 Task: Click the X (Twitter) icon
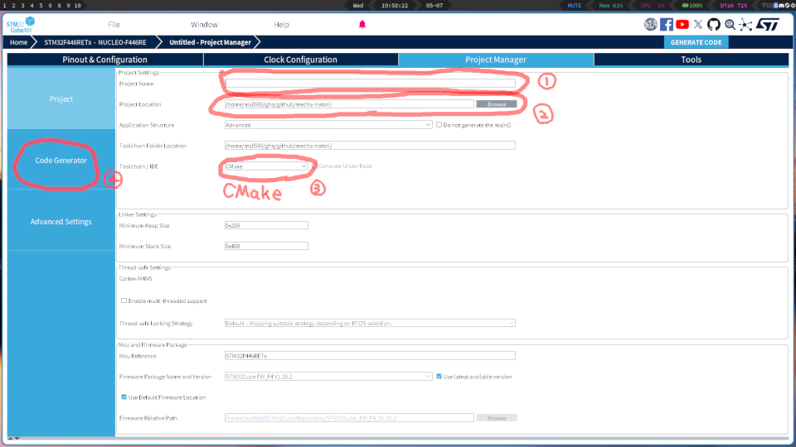coord(697,25)
